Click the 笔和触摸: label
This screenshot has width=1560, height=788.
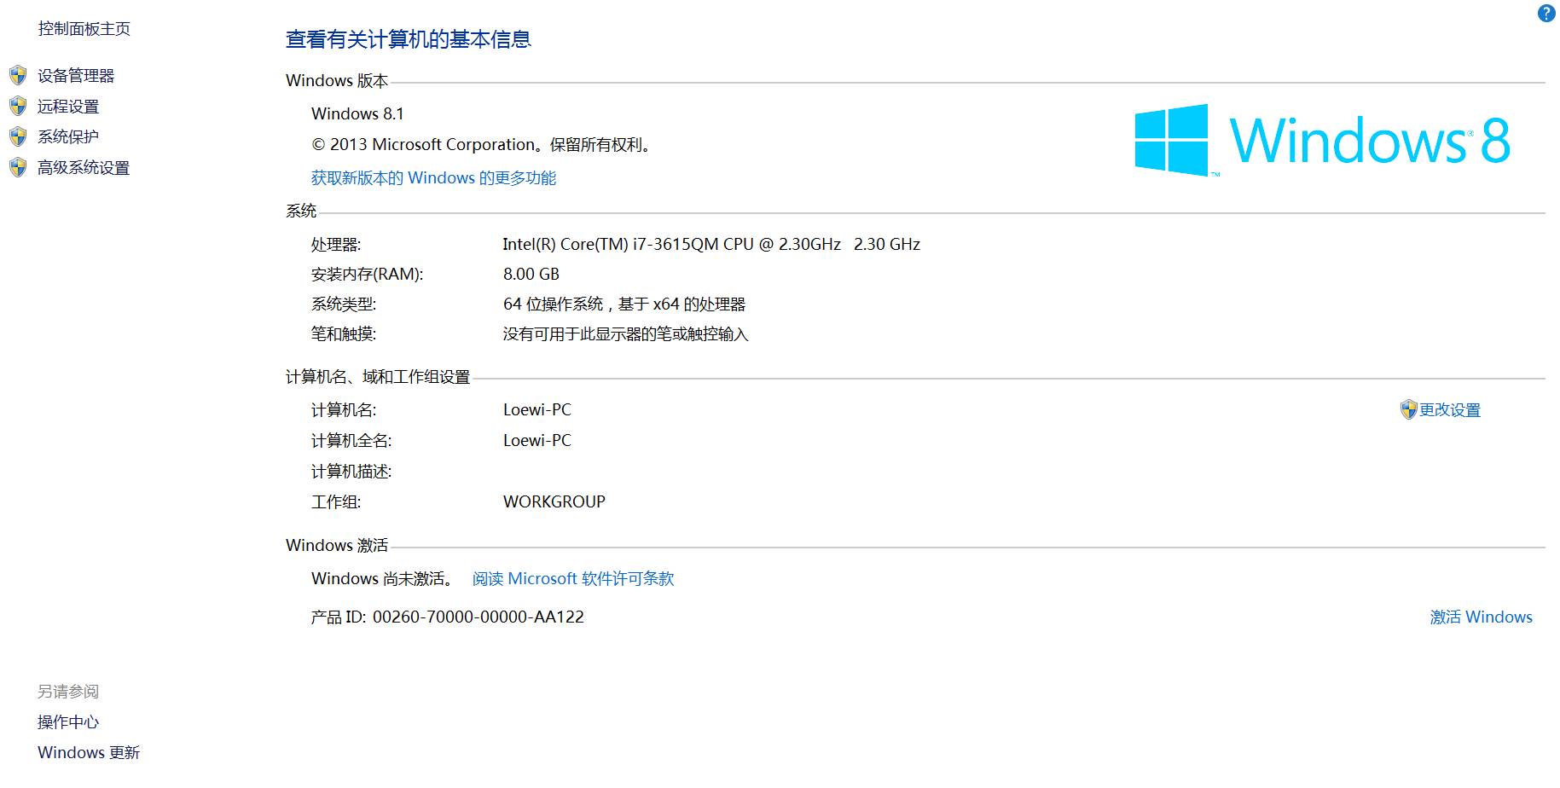coord(344,334)
